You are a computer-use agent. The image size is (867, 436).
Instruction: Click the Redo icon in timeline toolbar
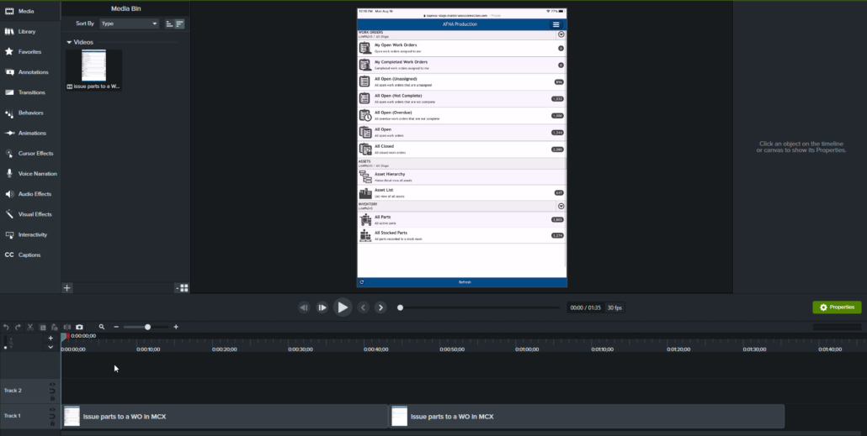(x=18, y=328)
